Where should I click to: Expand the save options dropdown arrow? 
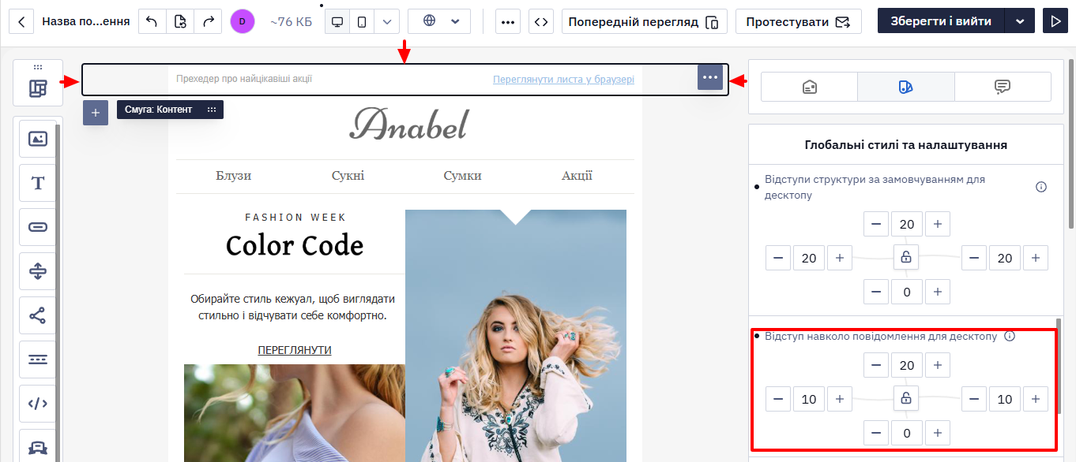pos(1020,21)
